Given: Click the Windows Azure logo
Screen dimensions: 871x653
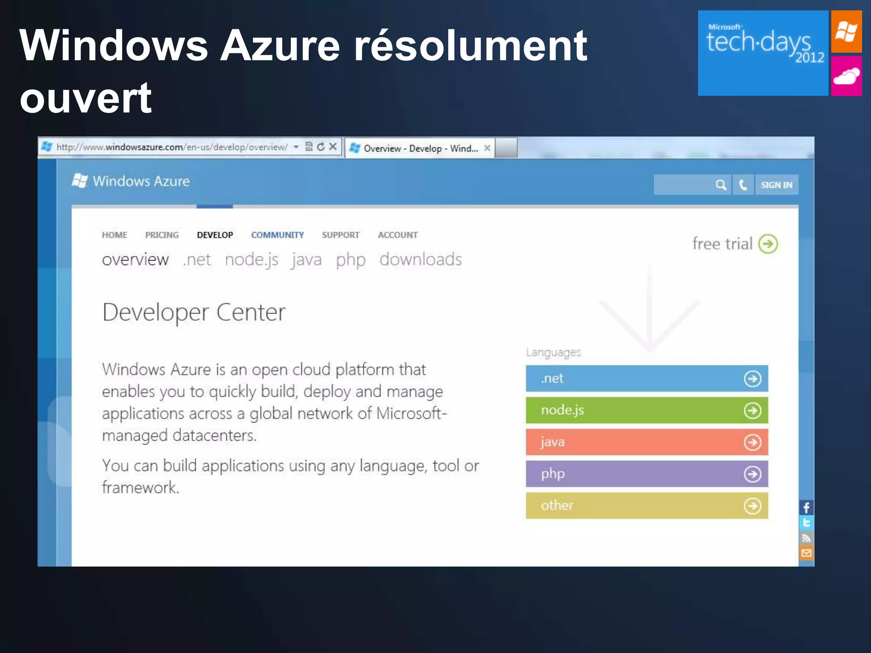Looking at the screenshot, I should [x=131, y=181].
